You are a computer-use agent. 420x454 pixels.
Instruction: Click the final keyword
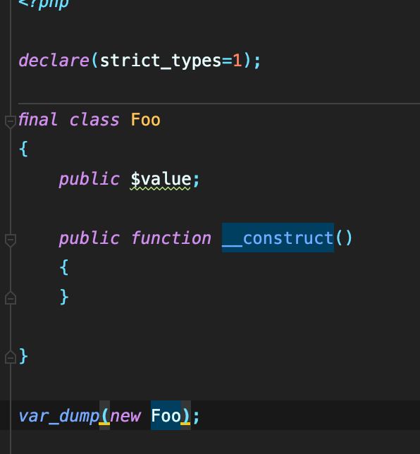(x=37, y=120)
